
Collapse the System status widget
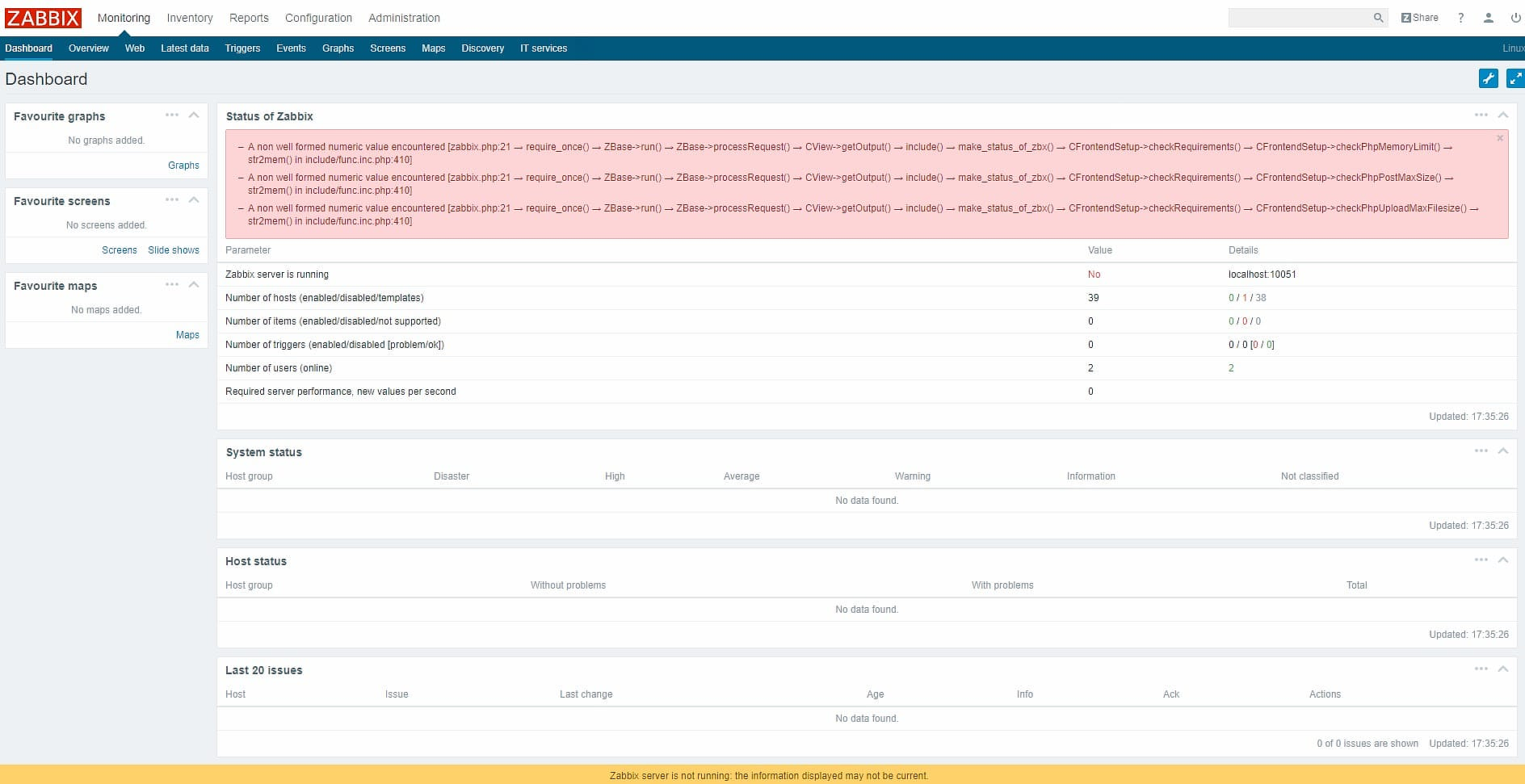[1503, 451]
